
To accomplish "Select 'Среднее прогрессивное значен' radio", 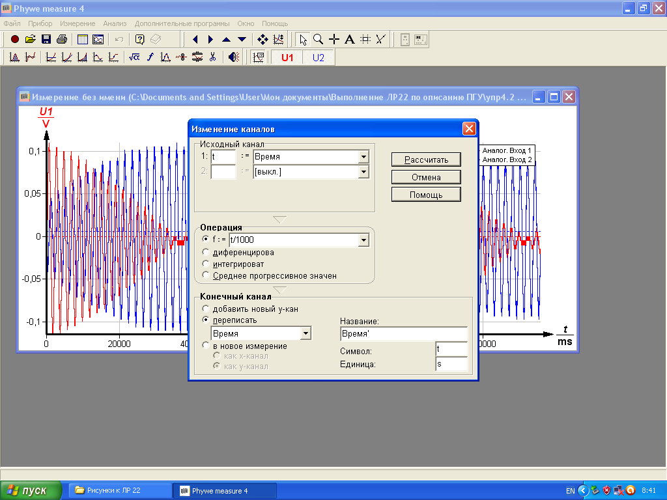I will click(x=205, y=275).
